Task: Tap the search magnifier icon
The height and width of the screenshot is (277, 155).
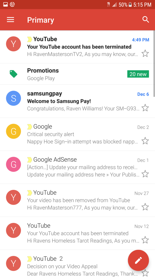Action: (x=146, y=20)
